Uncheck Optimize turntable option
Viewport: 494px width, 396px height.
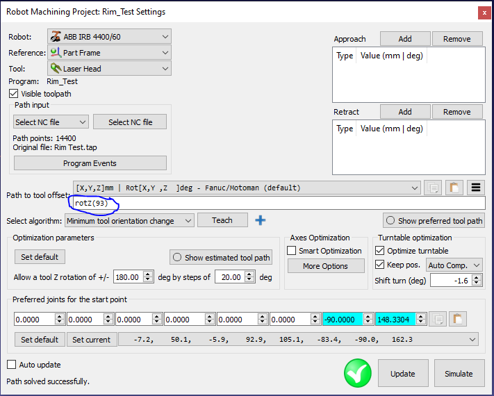[x=379, y=251]
